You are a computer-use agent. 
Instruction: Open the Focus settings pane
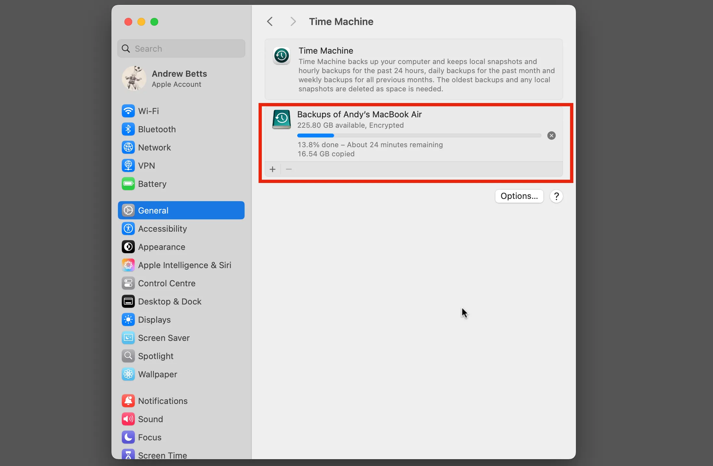point(149,437)
